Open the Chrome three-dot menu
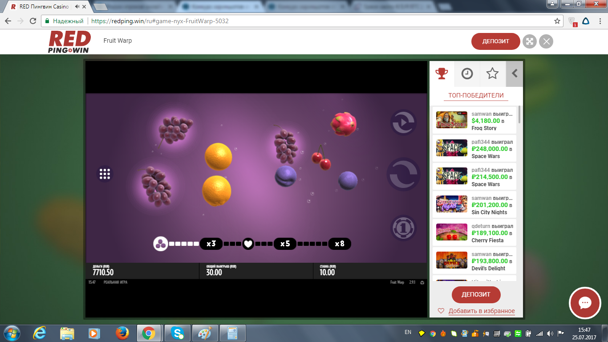This screenshot has width=608, height=342. [600, 21]
